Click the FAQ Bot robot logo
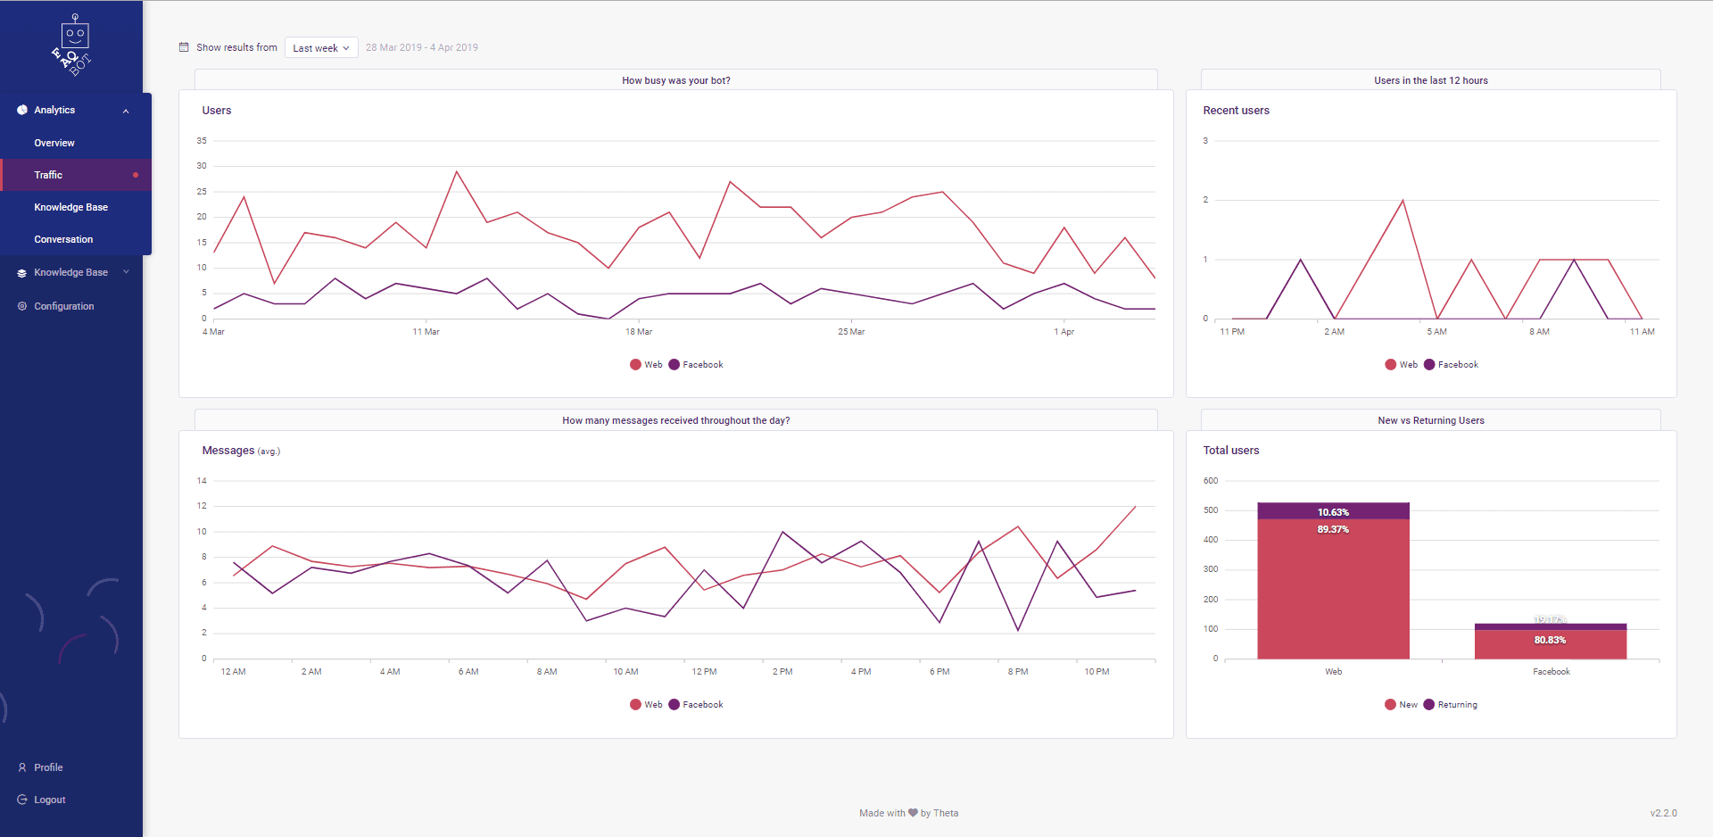This screenshot has width=1713, height=837. (x=72, y=45)
